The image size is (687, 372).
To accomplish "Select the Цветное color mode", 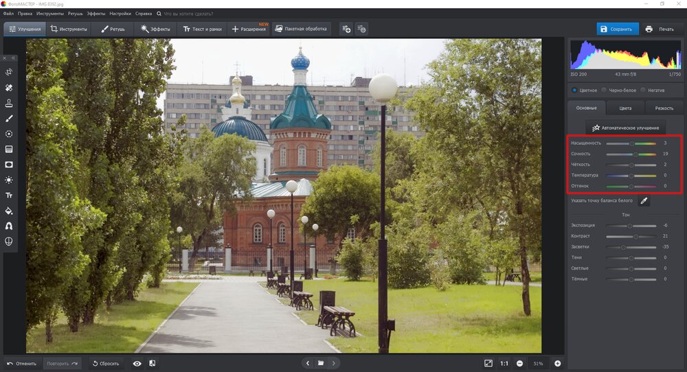I will pyautogui.click(x=585, y=90).
